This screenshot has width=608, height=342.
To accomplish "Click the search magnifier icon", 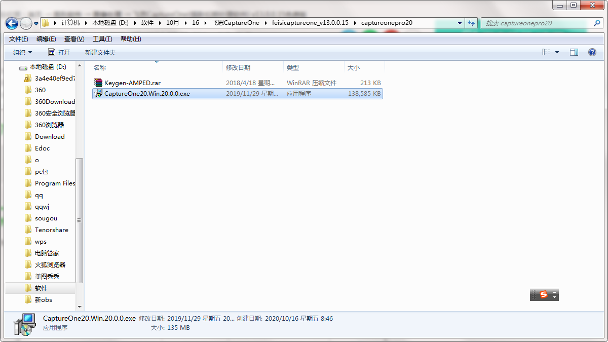I will pyautogui.click(x=597, y=23).
